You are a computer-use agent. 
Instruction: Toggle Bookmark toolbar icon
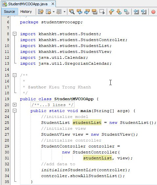coord(127,12)
